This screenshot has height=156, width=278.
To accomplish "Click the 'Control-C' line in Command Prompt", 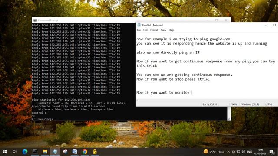I will (x=39, y=113).
